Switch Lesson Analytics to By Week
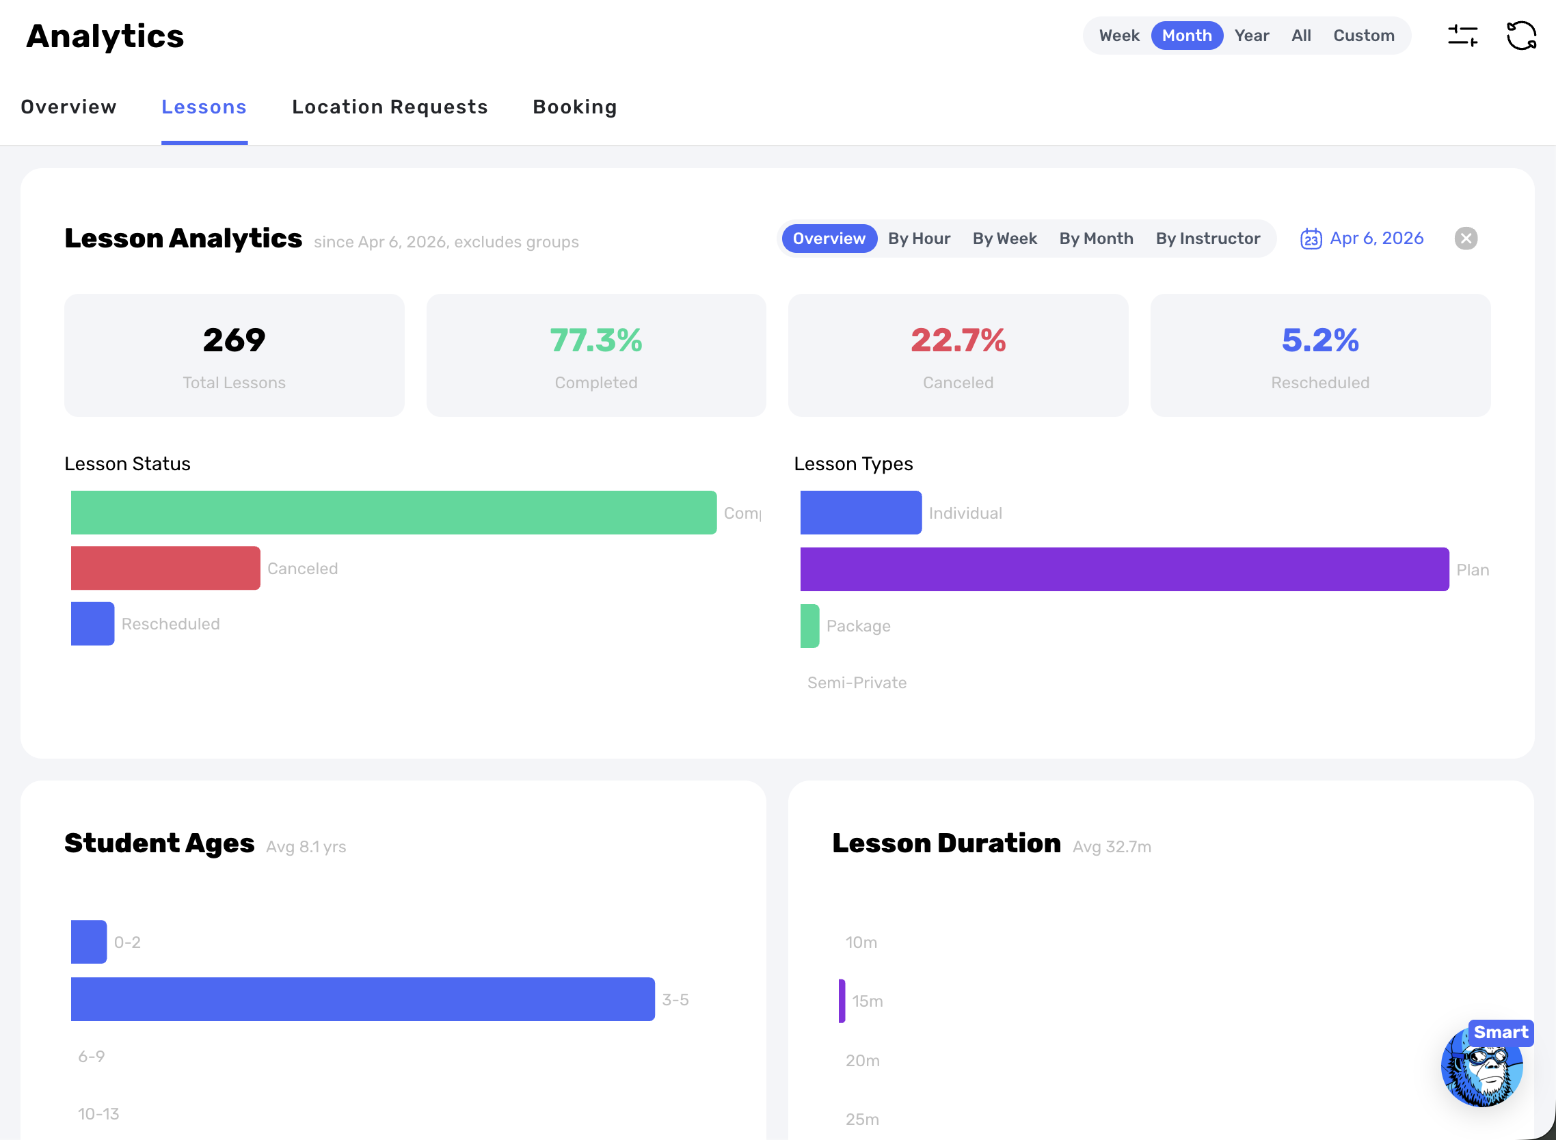The height and width of the screenshot is (1140, 1556). 1004,239
